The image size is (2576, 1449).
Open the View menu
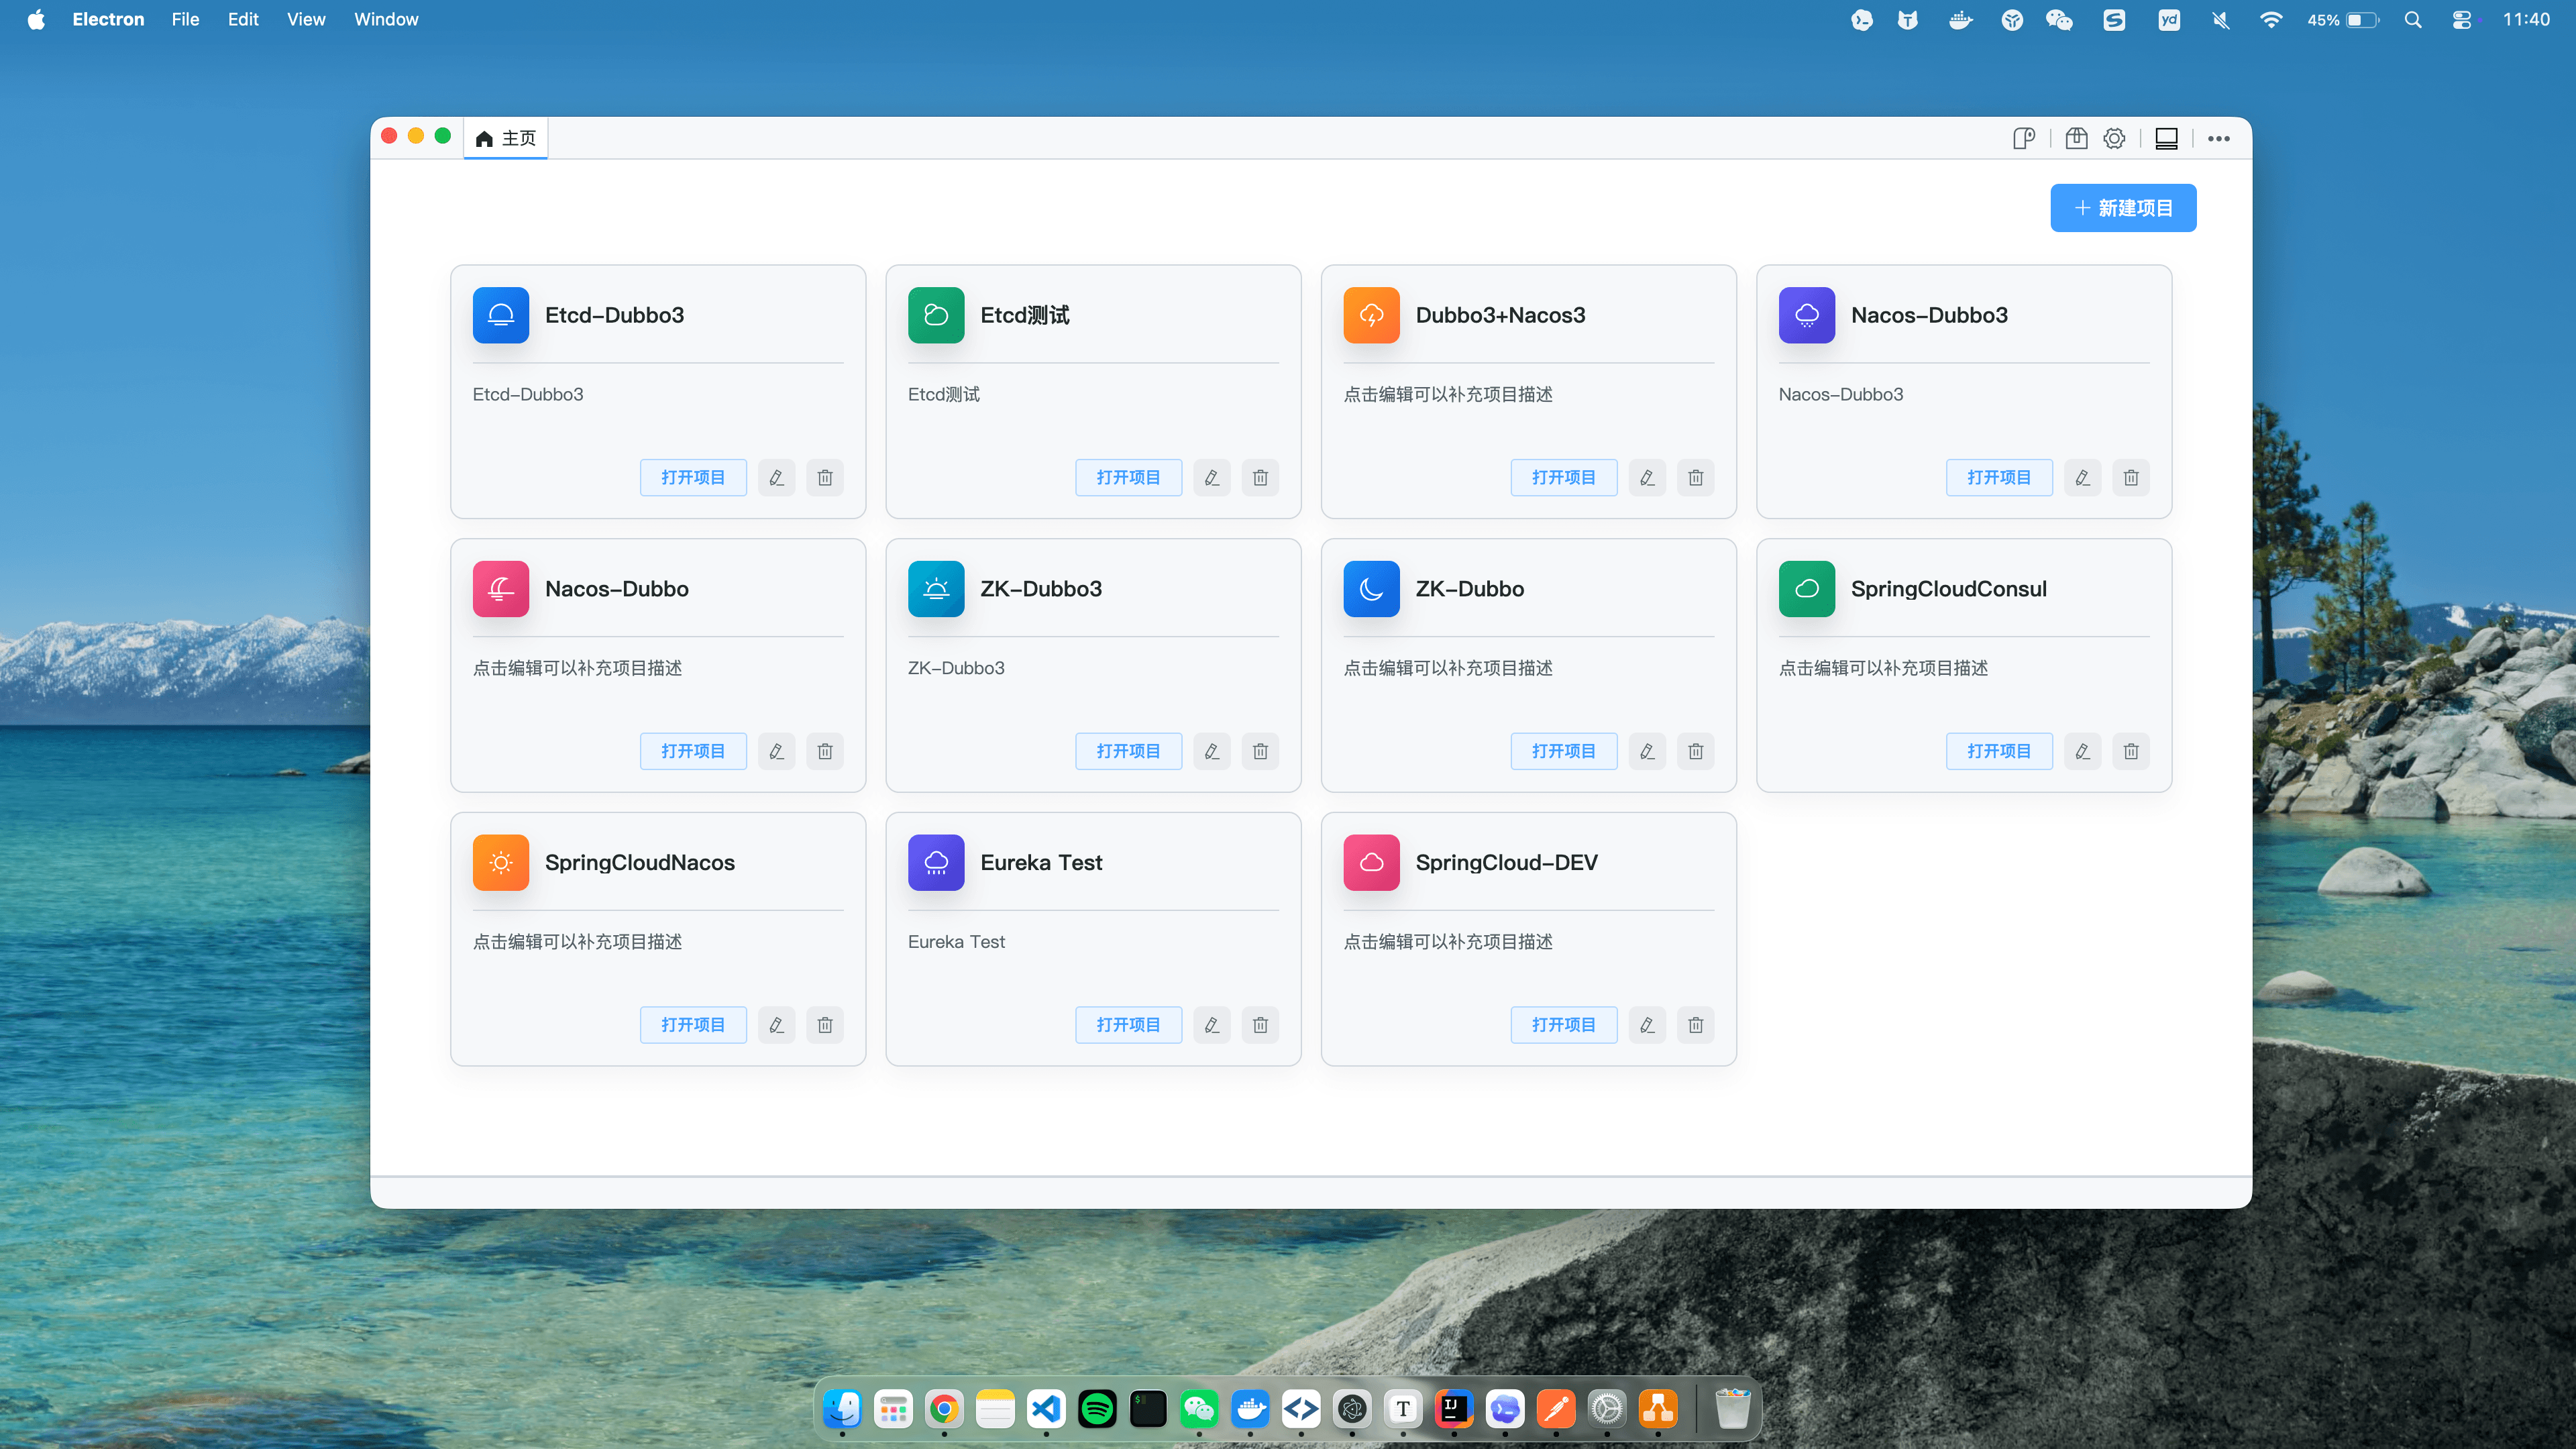tap(306, 19)
